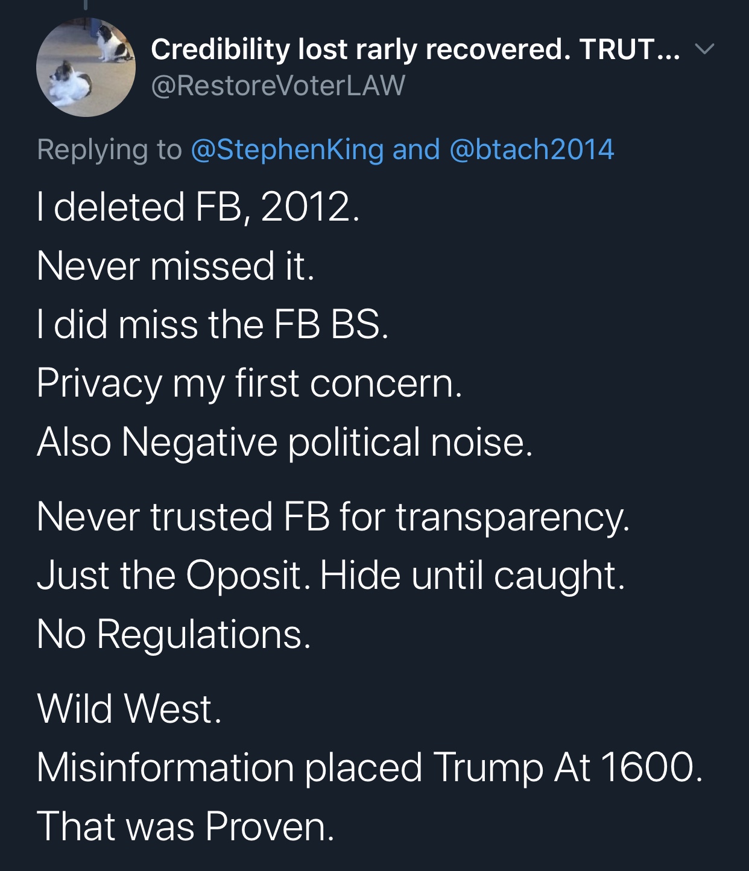749x871 pixels.
Task: Tap the line 'I deleted FB, 2012.'
Action: point(198,207)
